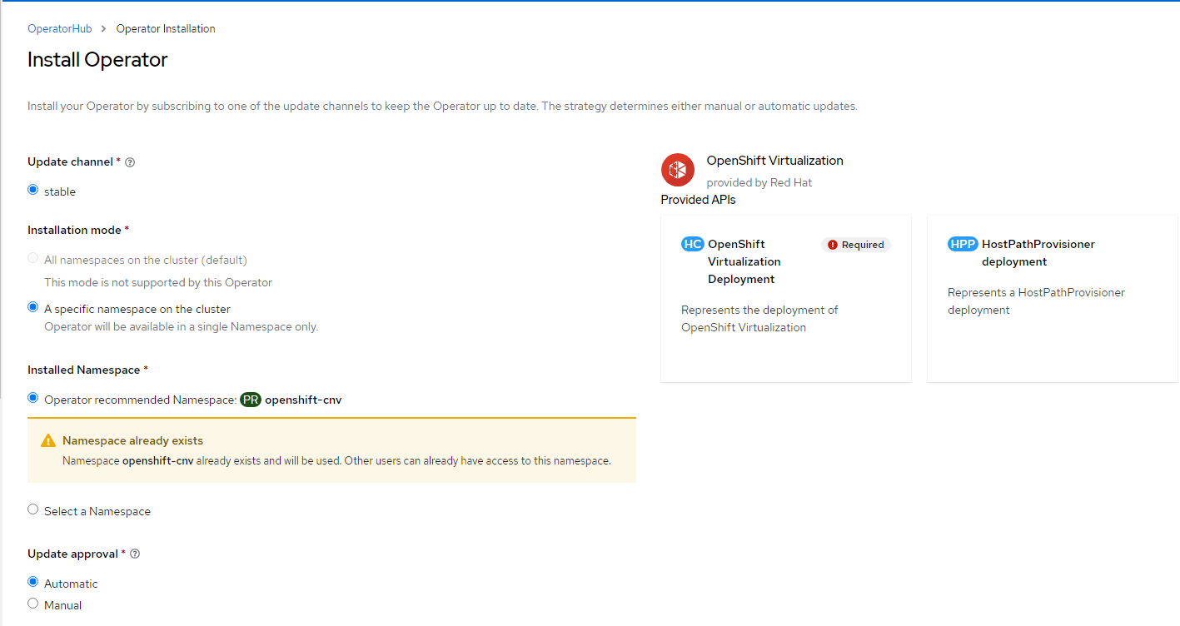The width and height of the screenshot is (1180, 626).
Task: Click the Namespace already exists heading
Action: tap(132, 440)
